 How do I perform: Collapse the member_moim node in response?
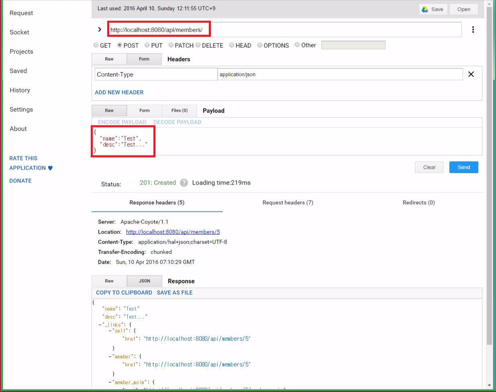pyautogui.click(x=110, y=382)
